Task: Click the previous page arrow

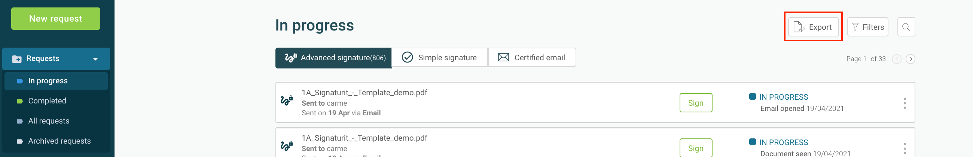Action: 897,59
